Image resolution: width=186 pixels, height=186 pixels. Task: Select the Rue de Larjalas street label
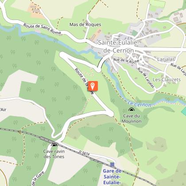(x=146, y=77)
